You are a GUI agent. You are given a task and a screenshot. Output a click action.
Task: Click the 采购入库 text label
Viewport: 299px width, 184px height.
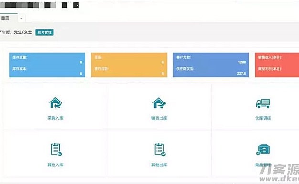(55, 118)
